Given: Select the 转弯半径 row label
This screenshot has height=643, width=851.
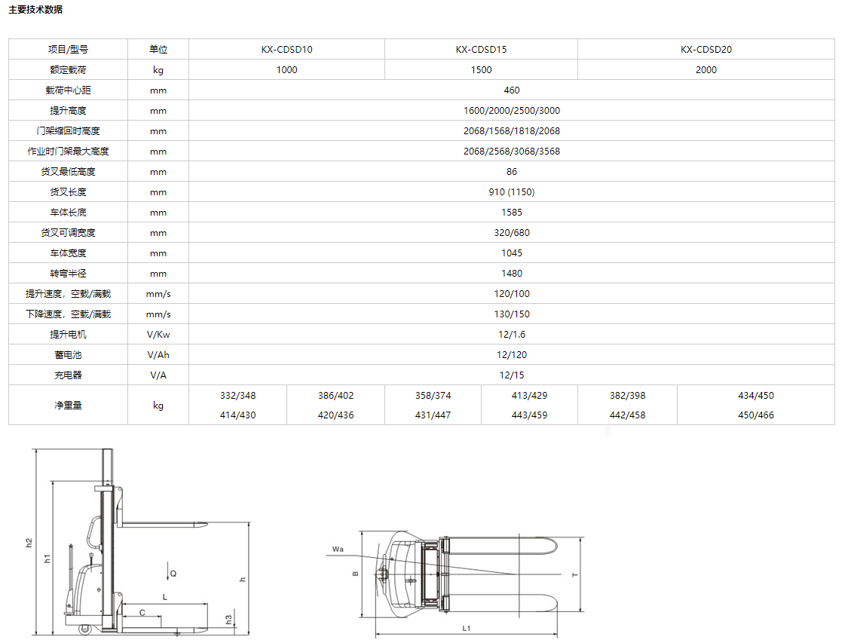Looking at the screenshot, I should (x=68, y=274).
